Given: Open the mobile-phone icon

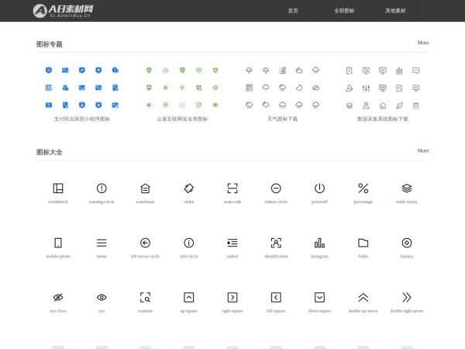Looking at the screenshot, I should 58,243.
